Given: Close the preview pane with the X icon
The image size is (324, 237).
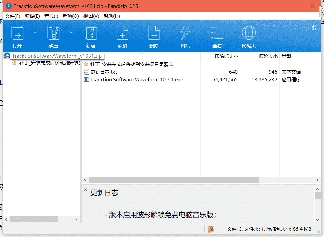Looking at the screenshot, I should [86, 189].
